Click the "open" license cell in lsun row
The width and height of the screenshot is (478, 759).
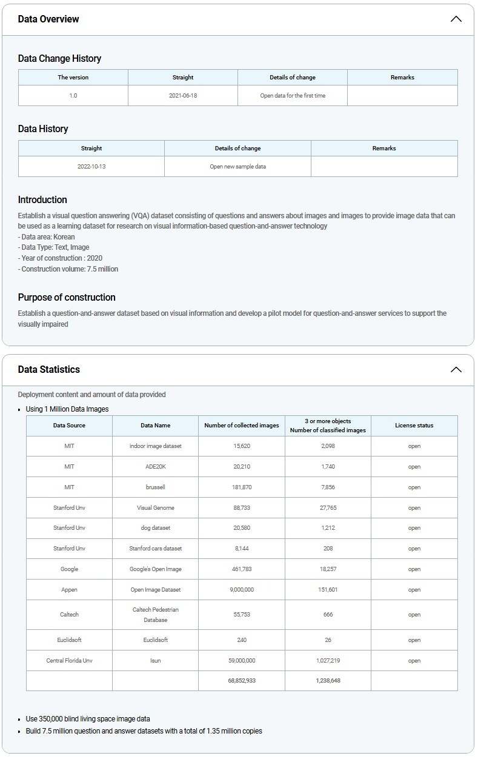tap(414, 661)
